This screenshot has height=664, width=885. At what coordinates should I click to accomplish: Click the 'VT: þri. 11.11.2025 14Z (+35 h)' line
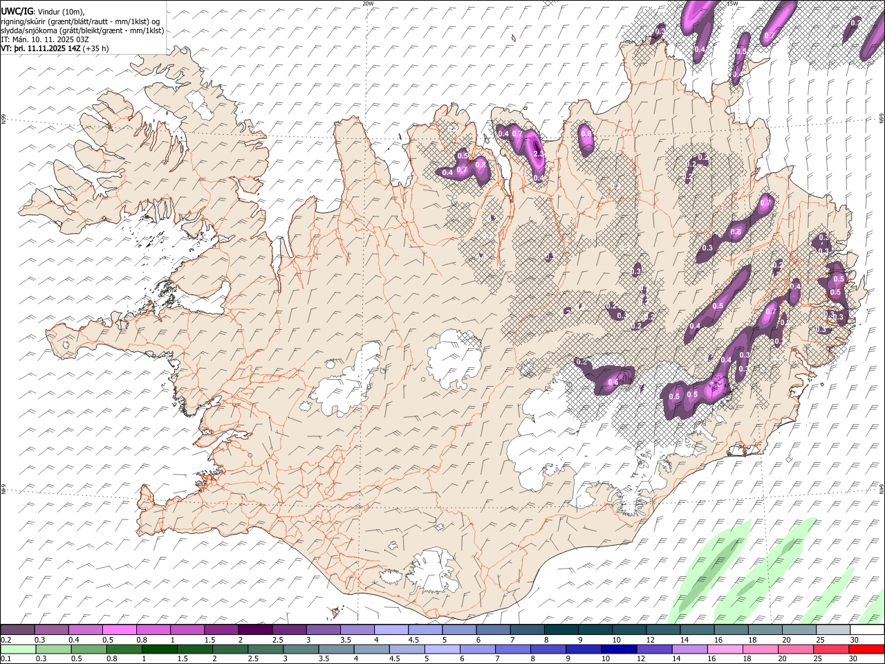click(x=55, y=48)
